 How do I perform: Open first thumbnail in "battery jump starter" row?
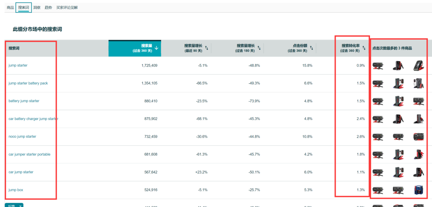coord(378,101)
